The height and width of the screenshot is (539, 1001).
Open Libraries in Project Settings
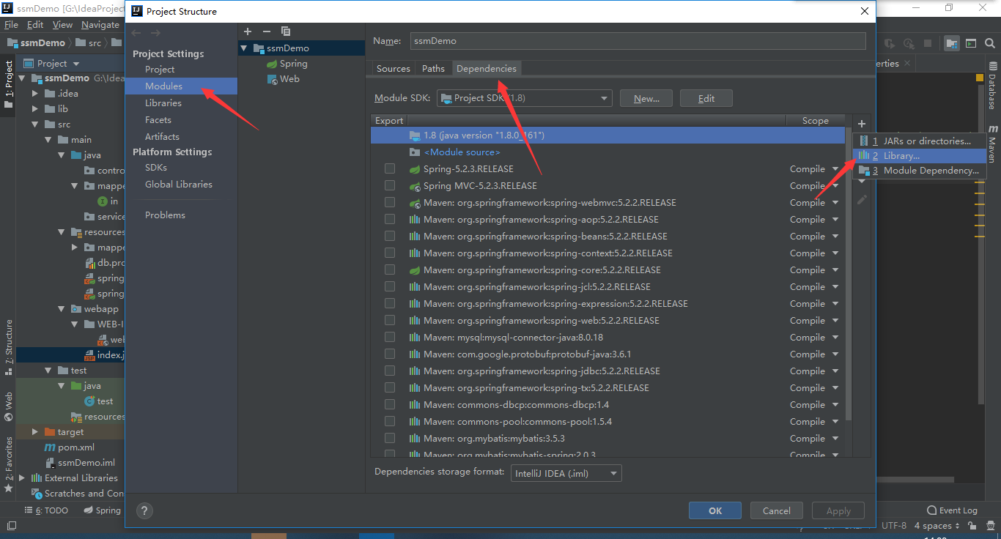(163, 103)
